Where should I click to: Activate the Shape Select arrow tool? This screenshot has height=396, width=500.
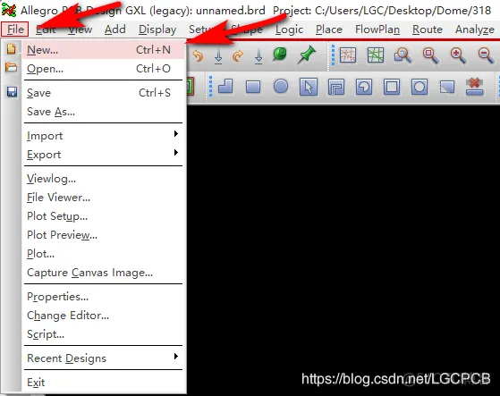coord(309,87)
